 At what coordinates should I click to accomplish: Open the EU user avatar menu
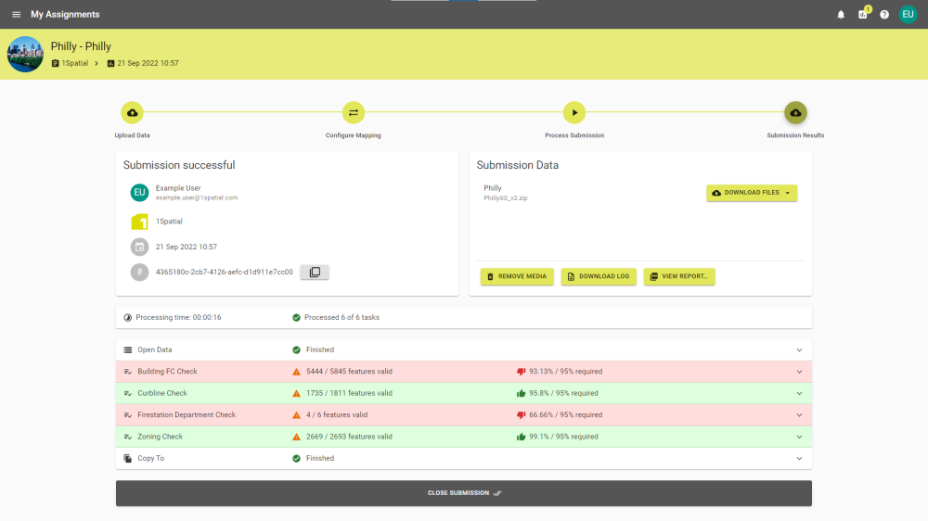pos(908,15)
